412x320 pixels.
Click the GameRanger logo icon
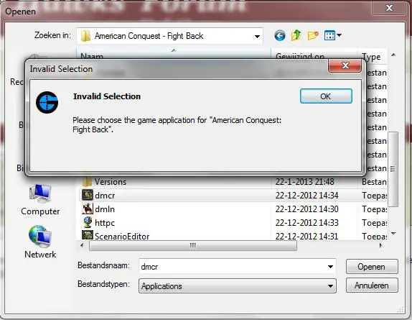pyautogui.click(x=47, y=102)
